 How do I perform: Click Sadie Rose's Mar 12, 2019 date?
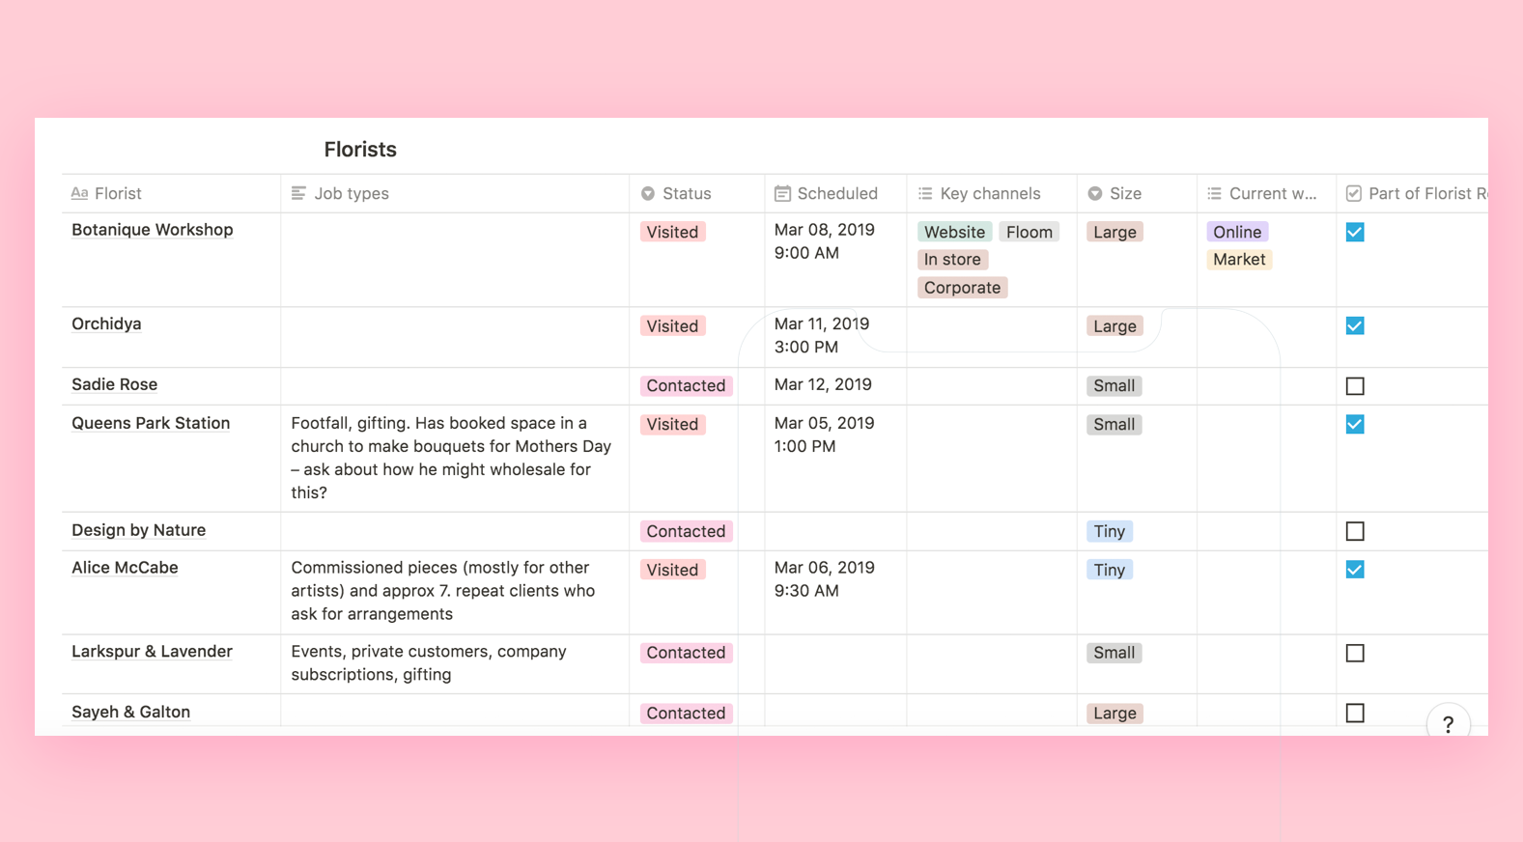point(823,384)
